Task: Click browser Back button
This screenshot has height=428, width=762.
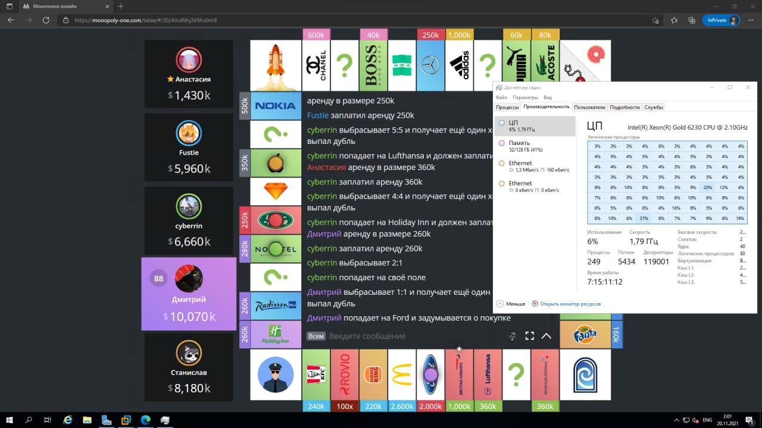Action: (11, 20)
